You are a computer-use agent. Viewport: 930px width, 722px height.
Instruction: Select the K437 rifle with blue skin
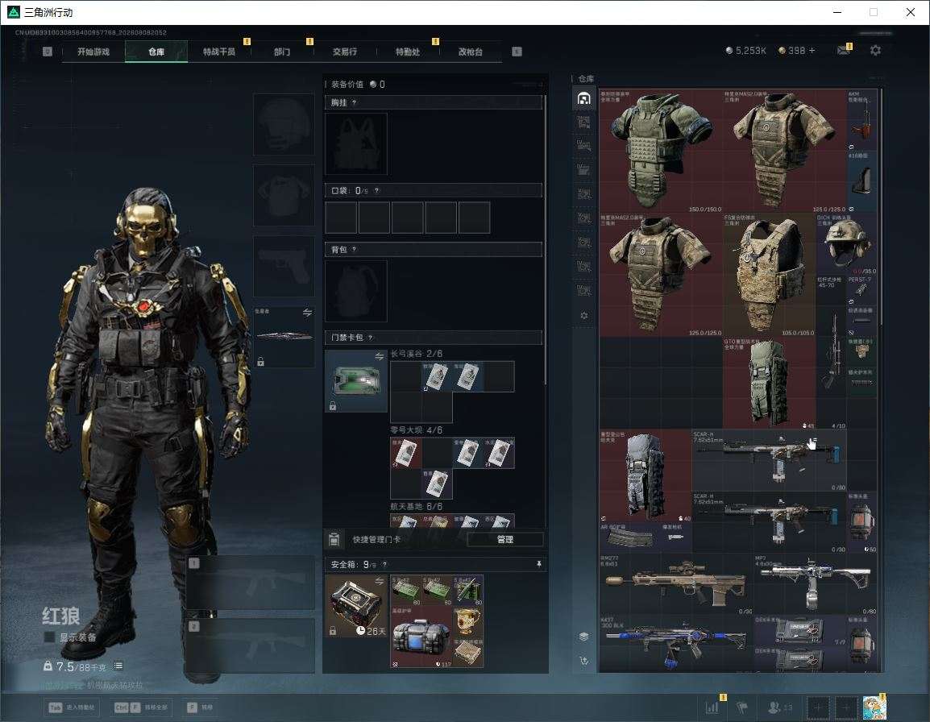pos(676,644)
